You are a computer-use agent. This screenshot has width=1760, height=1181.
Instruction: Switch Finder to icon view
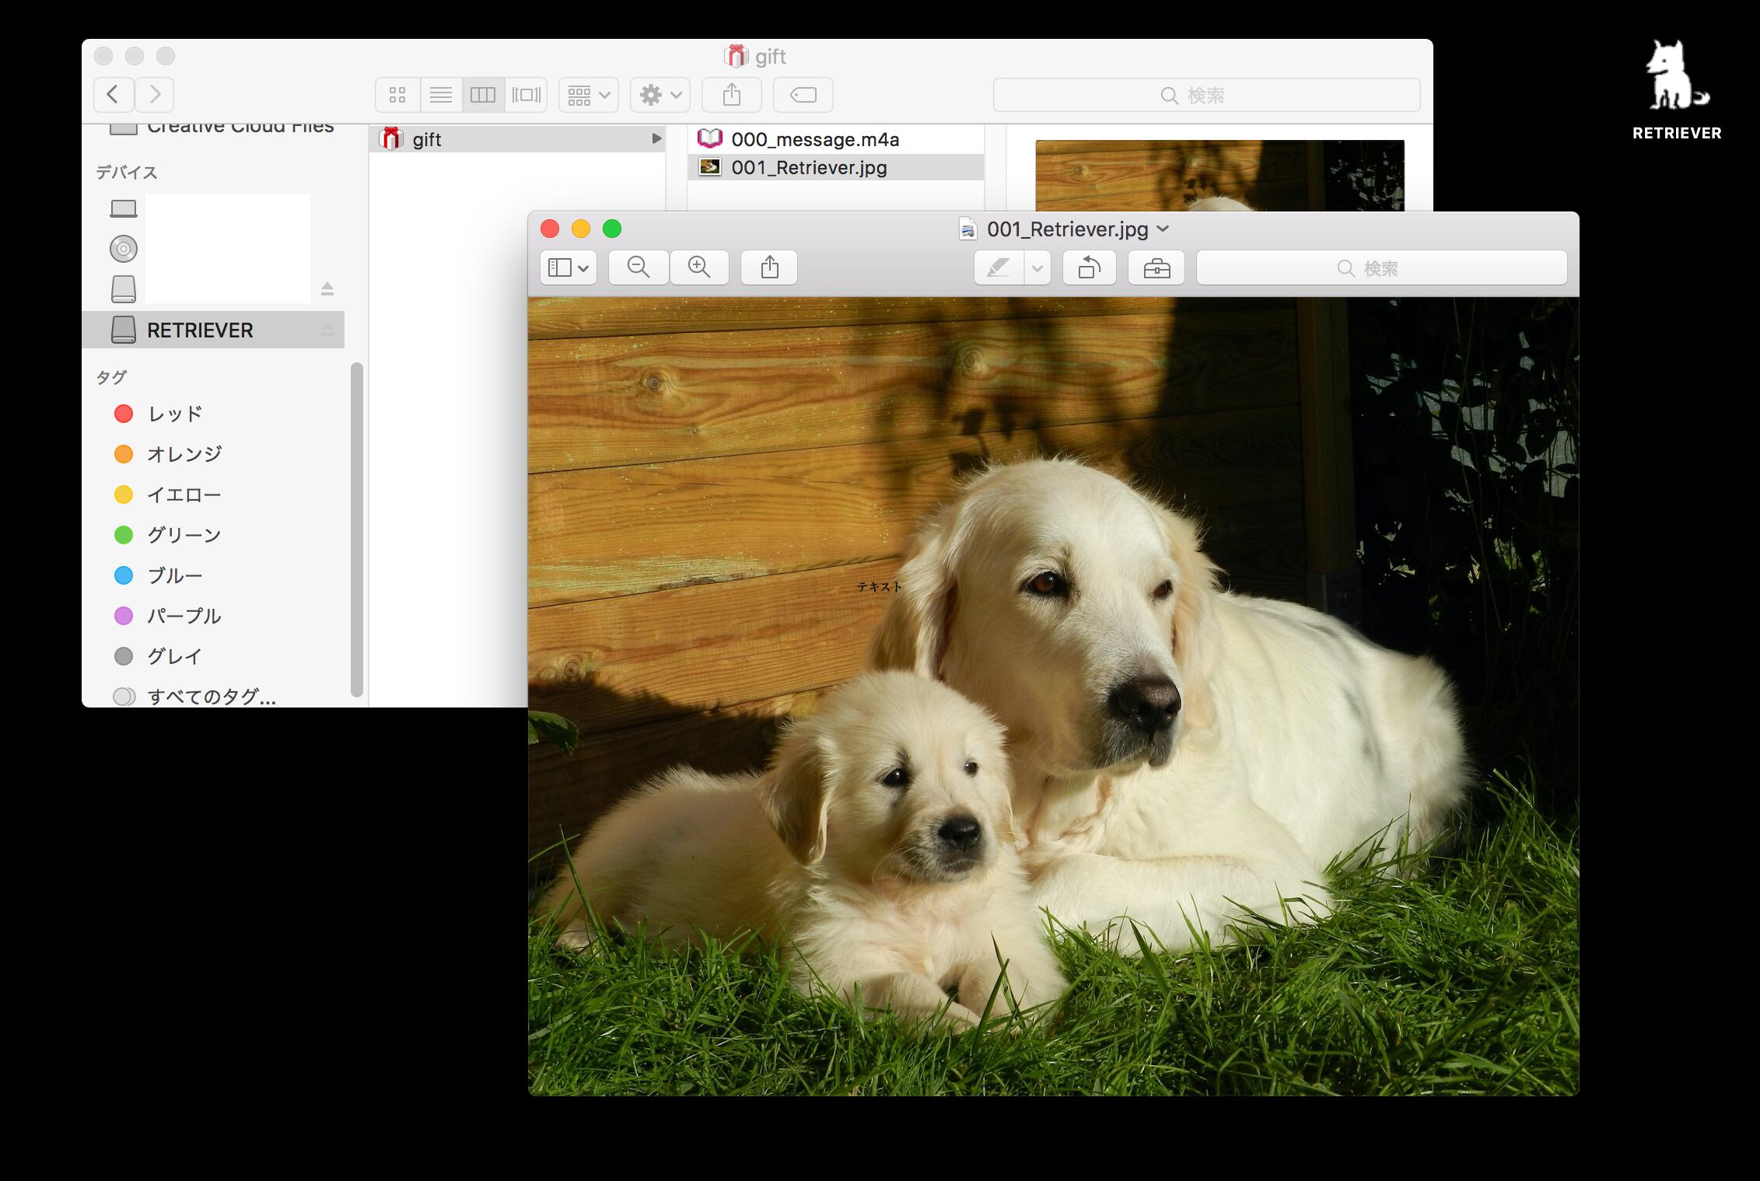click(397, 95)
